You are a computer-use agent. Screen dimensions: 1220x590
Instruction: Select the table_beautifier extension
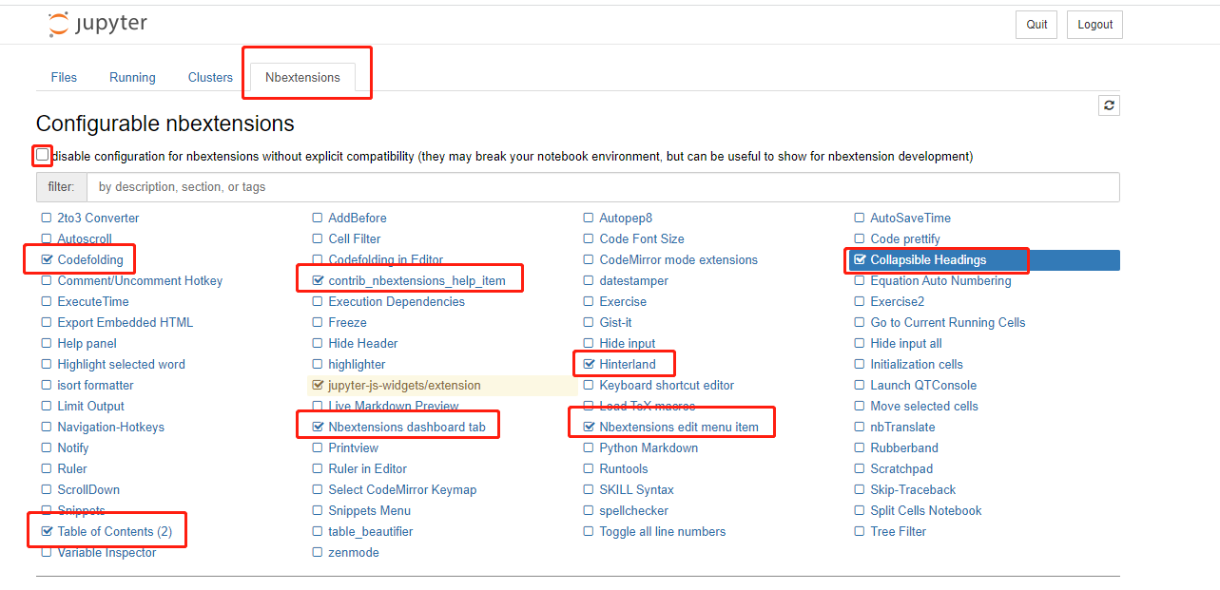point(371,531)
